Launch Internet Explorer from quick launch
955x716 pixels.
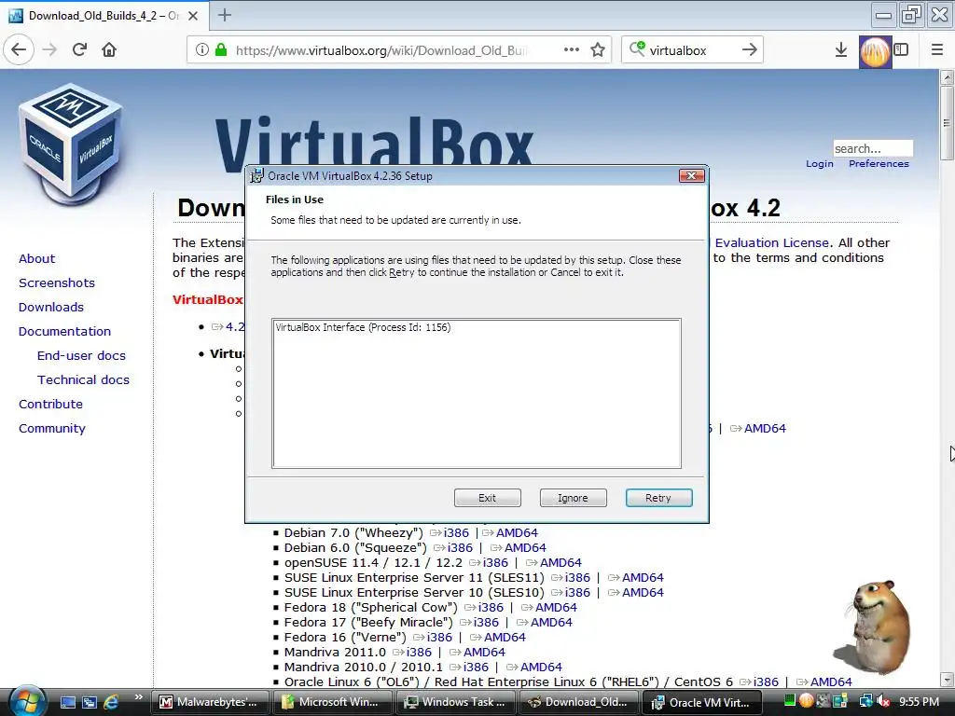click(x=111, y=702)
